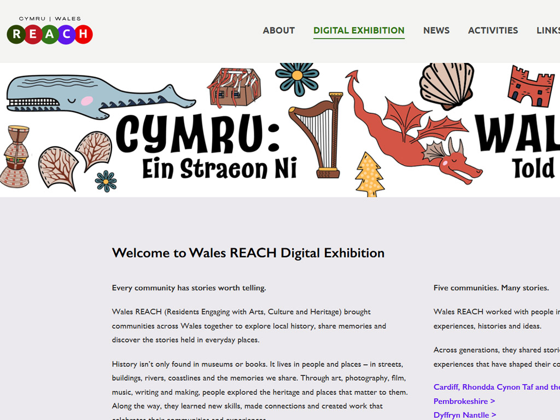
Task: Click the Wales REACH logo
Action: coord(50,31)
